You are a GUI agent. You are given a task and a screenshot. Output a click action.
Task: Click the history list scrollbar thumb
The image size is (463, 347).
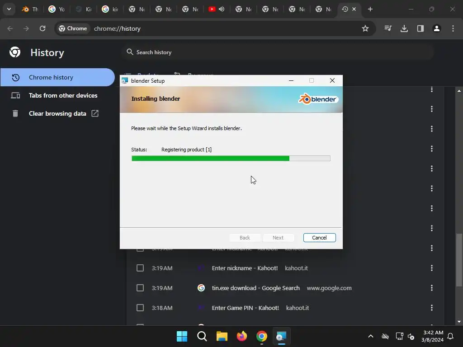pos(459,260)
